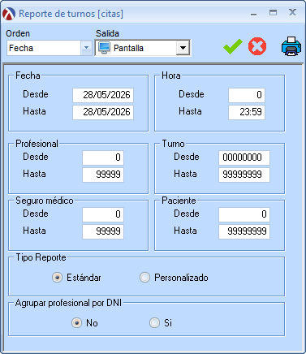The width and height of the screenshot is (306, 354).
Task: Close the Reporte de turnos window
Action: (292, 12)
